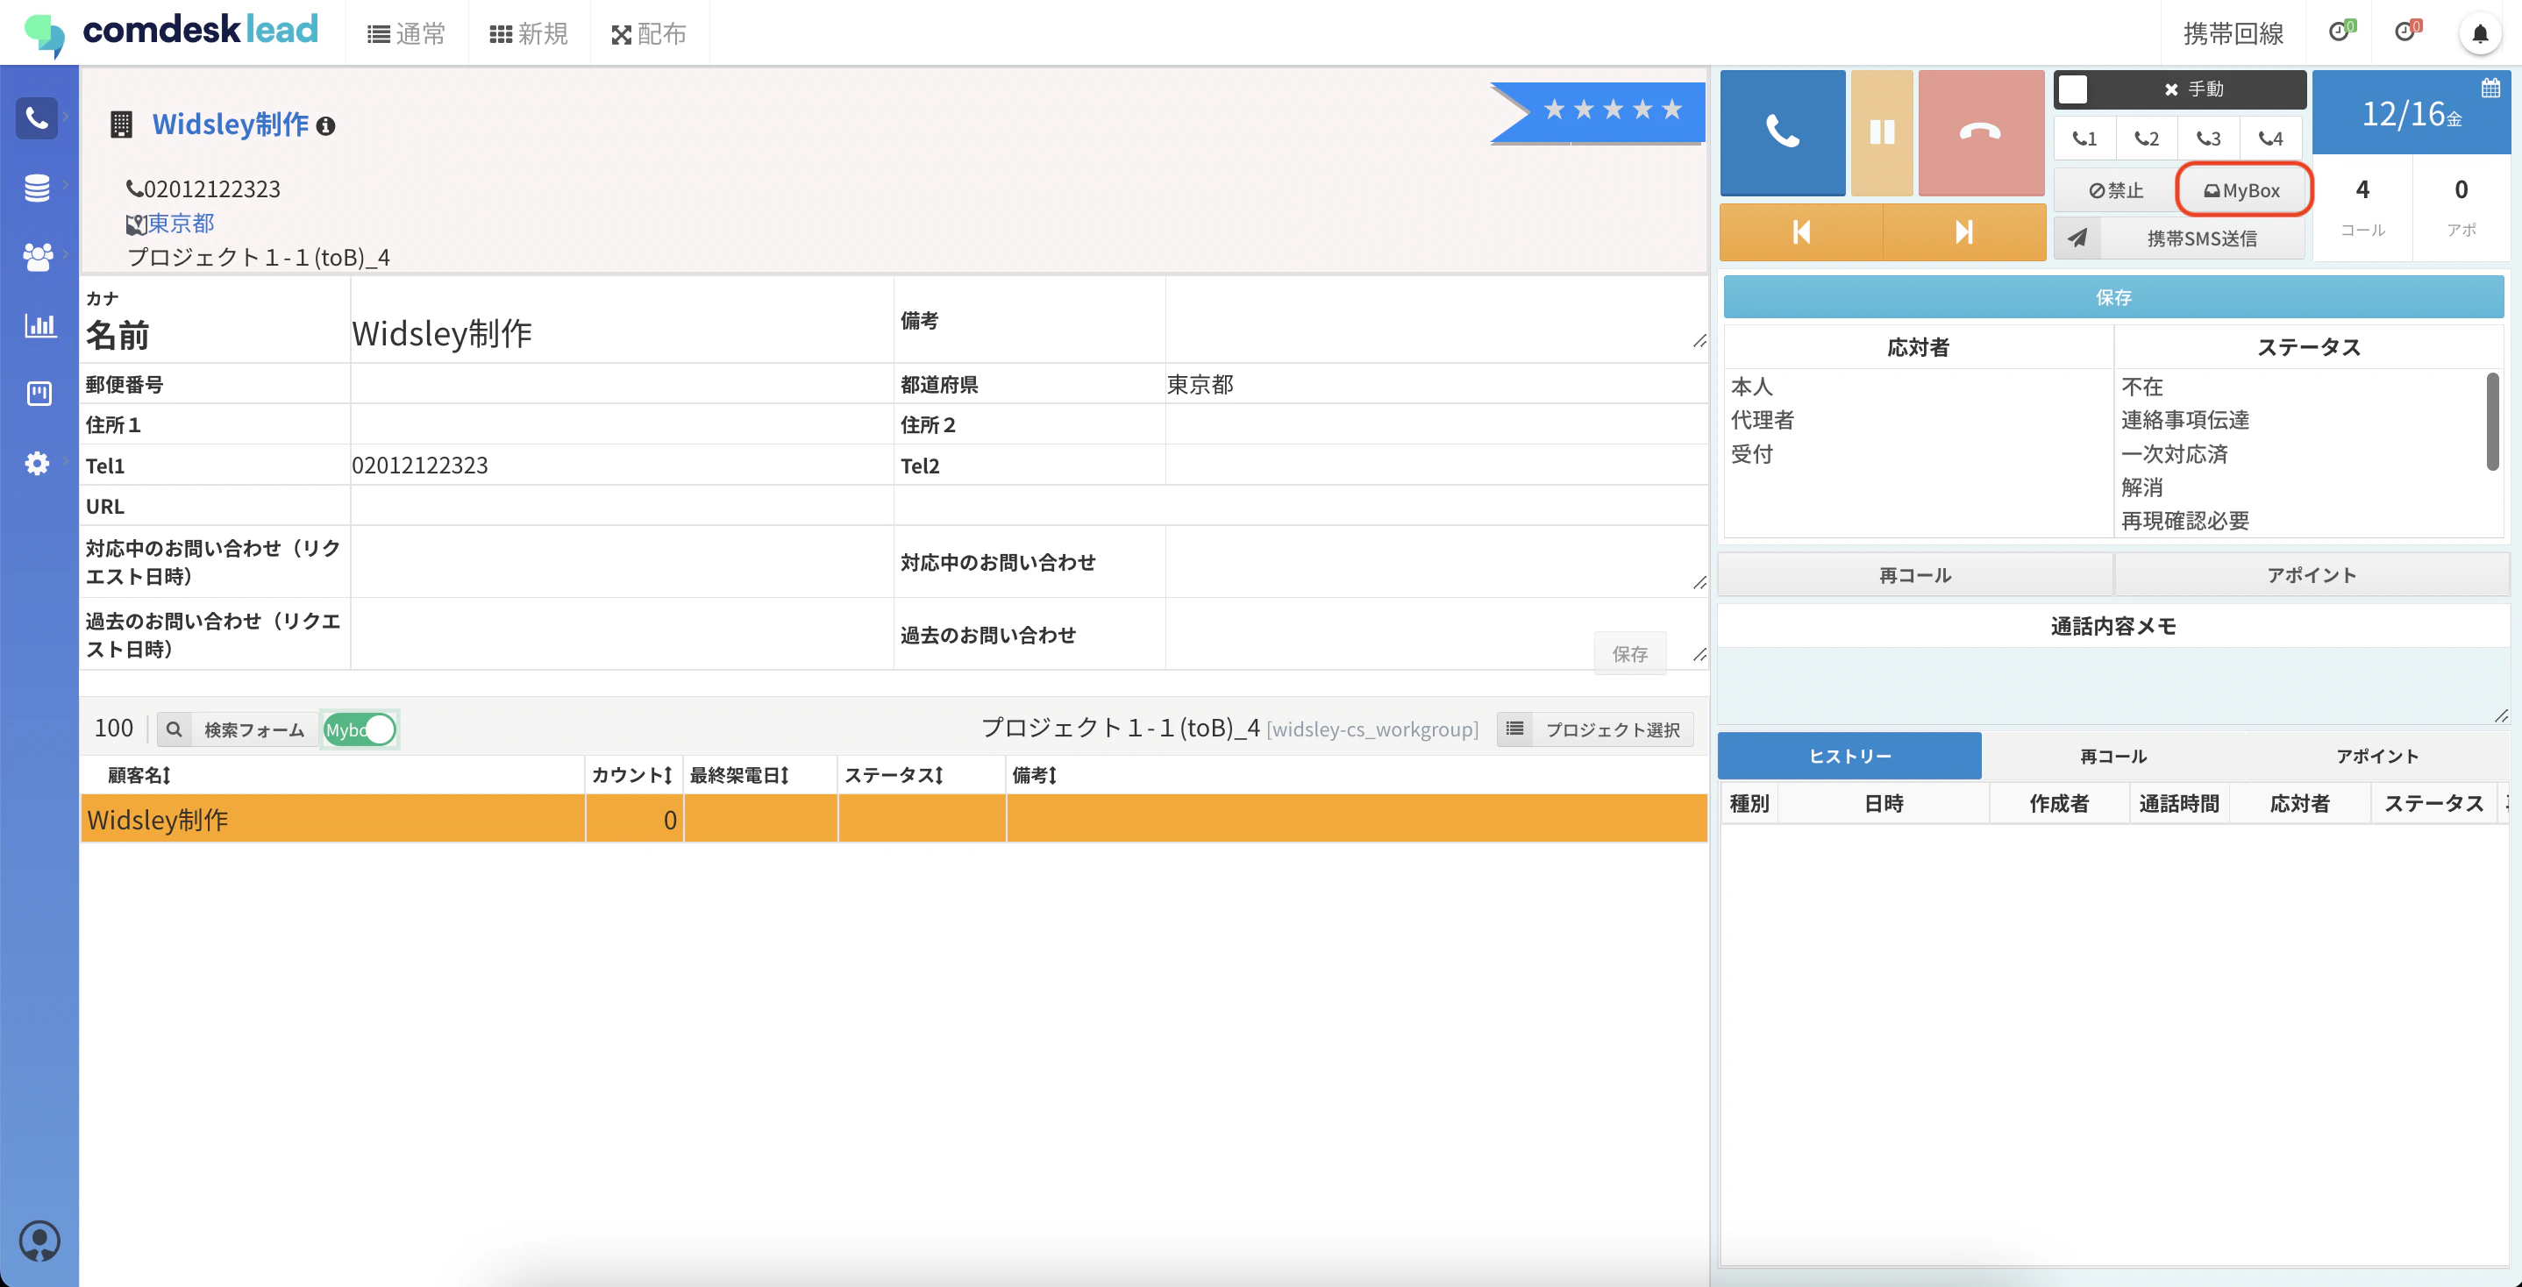Open the アポイント tab below memo
Viewport: 2522px width, 1287px height.
tap(2376, 756)
